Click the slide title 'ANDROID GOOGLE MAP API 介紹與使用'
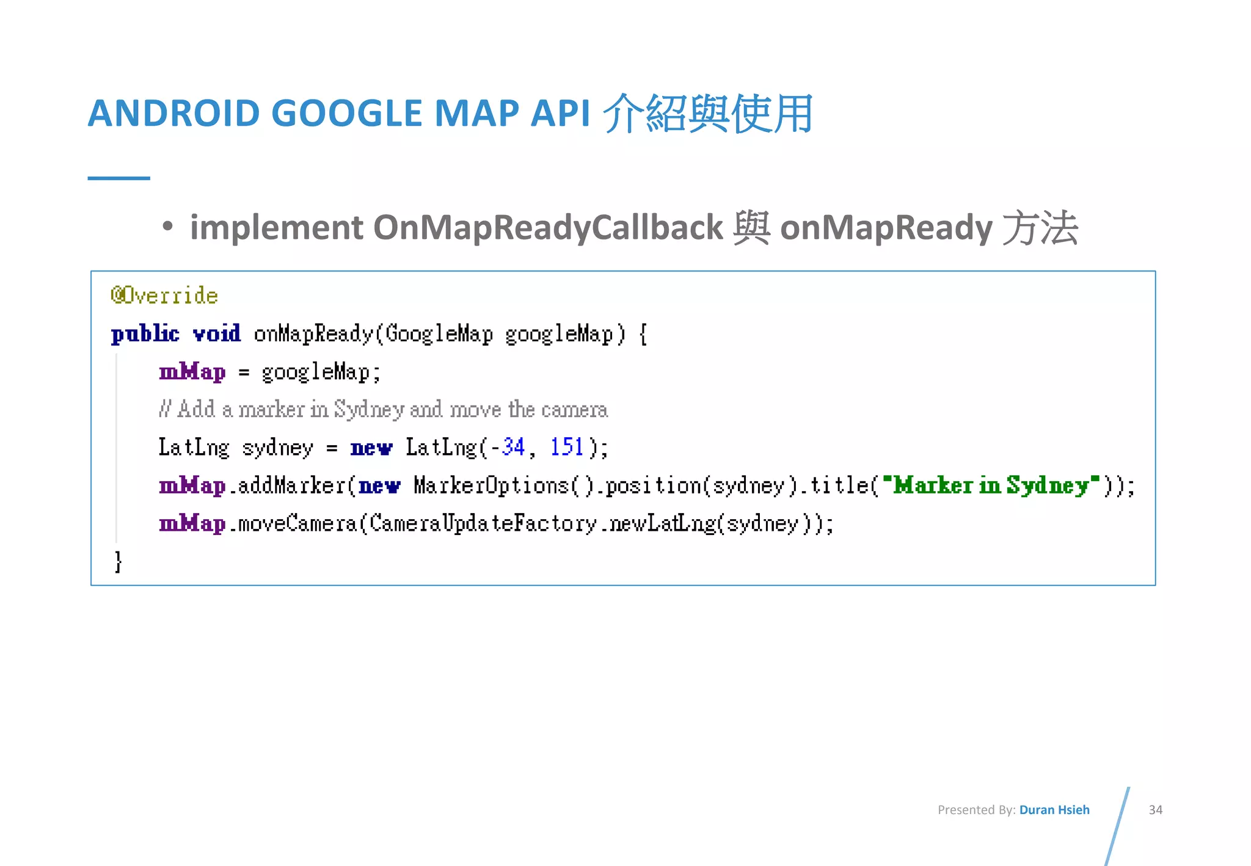 click(x=450, y=114)
